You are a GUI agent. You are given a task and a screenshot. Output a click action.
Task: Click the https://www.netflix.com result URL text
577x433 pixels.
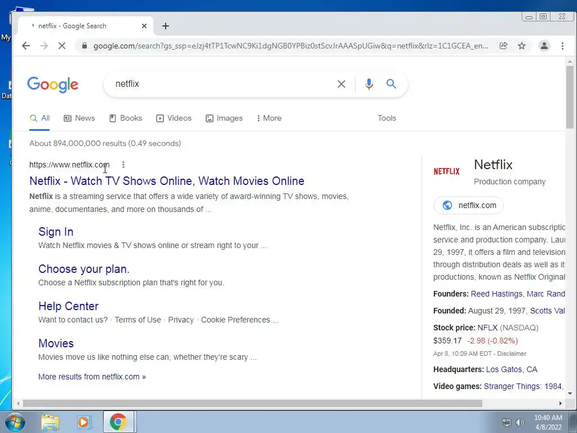pos(69,165)
